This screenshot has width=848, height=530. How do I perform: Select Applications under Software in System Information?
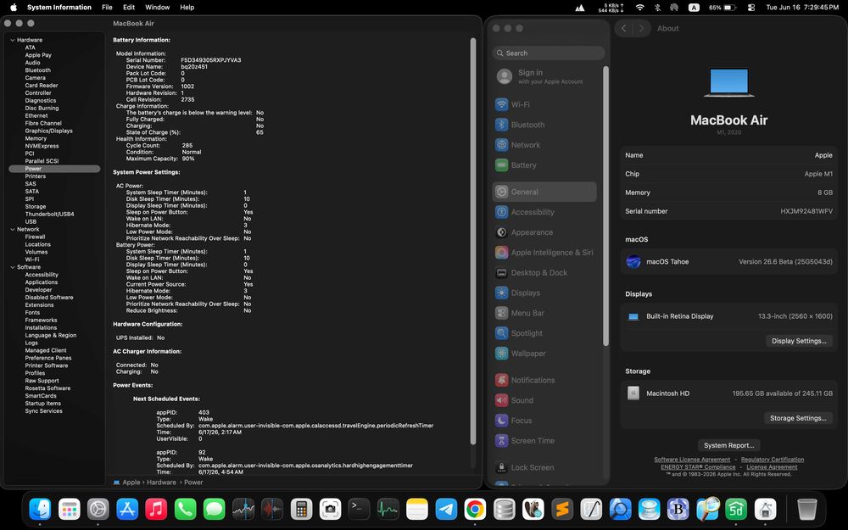[41, 282]
